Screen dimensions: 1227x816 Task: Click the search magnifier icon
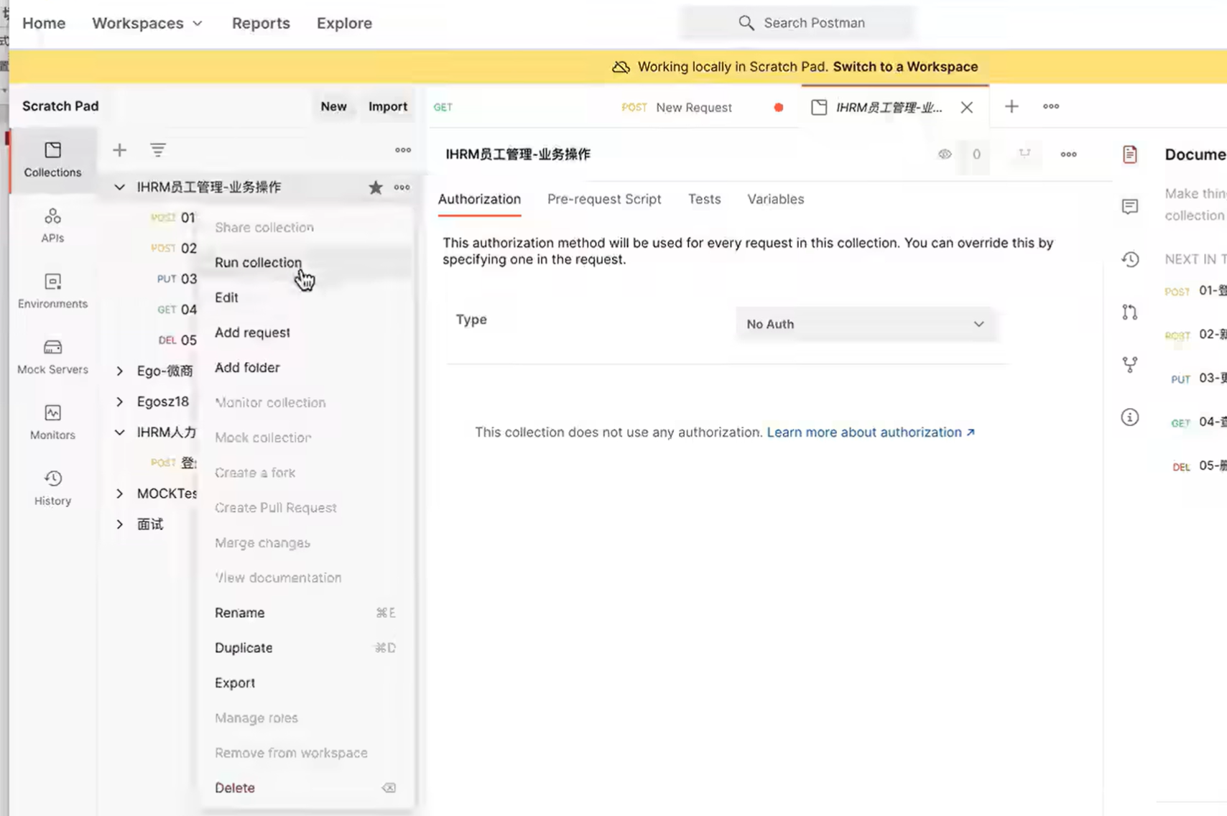[746, 23]
